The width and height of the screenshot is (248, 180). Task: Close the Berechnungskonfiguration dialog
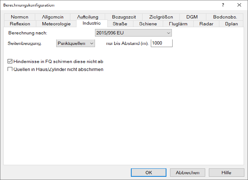(239, 5)
